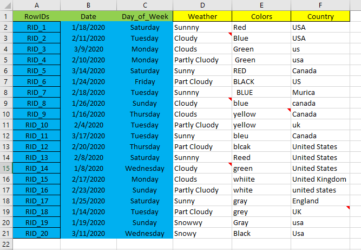361x250 pixels.
Task: Select the misspelled Snowwy weather cell
Action: (202, 222)
